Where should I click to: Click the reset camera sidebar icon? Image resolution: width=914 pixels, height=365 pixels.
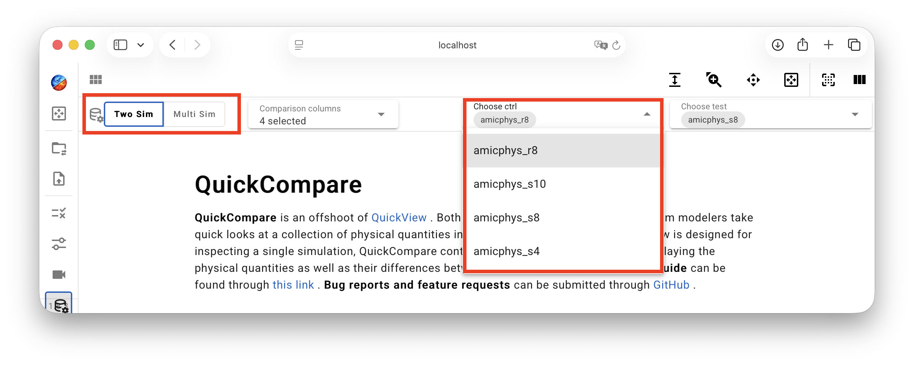(59, 114)
